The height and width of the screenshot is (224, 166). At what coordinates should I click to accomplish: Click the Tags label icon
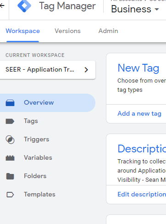click(10, 121)
